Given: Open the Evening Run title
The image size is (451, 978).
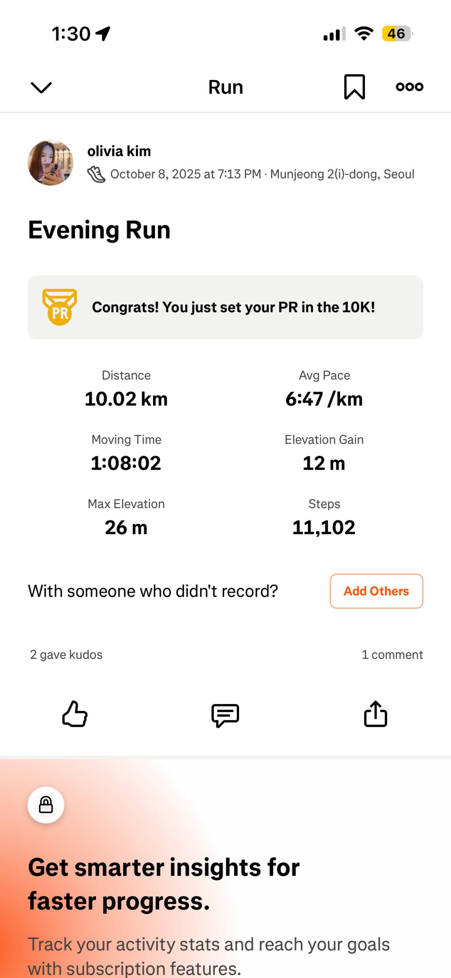Looking at the screenshot, I should (x=99, y=230).
